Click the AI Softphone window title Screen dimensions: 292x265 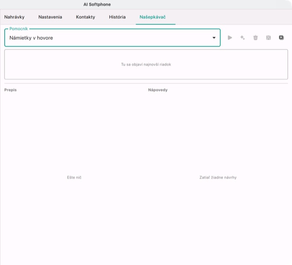pos(97,5)
